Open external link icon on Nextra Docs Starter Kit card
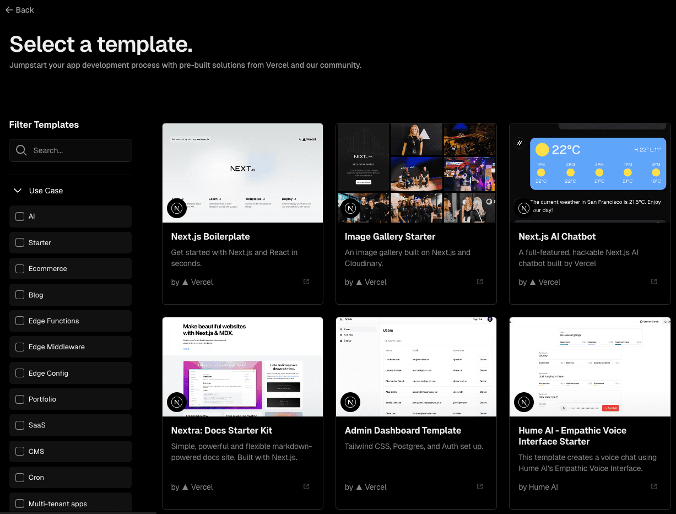 point(306,486)
